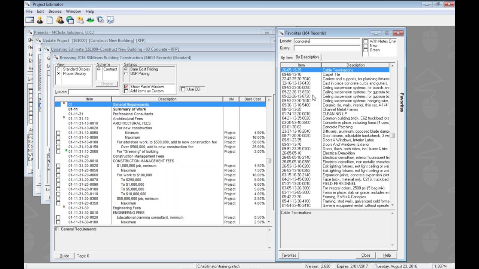Tick checkbox for item 01-11-31-10-0060
479x269 pixels.
pyautogui.click(x=58, y=133)
